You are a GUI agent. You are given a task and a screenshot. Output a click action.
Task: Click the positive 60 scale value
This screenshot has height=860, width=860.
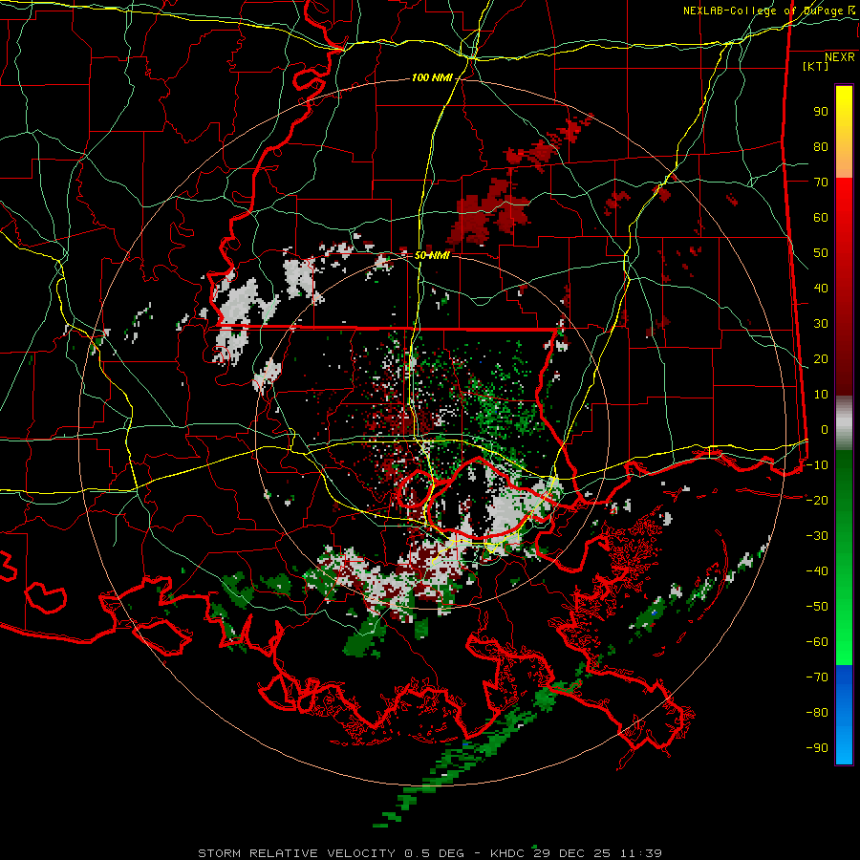821,218
